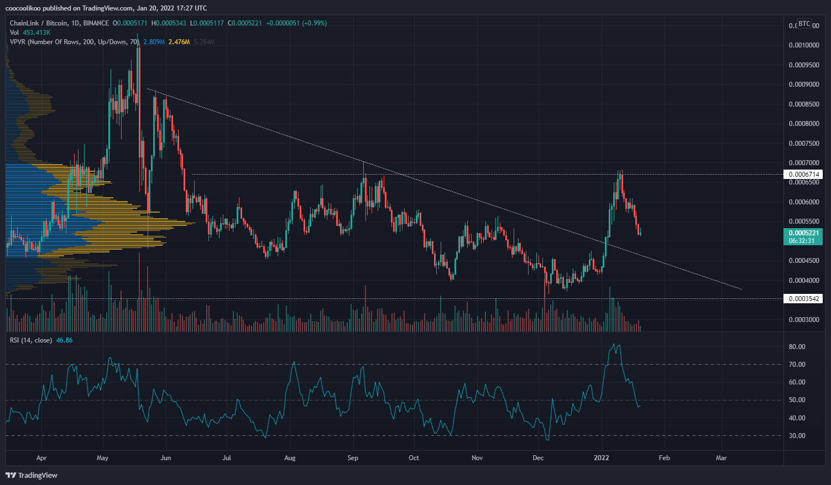Click the Nov label on time axis

tap(477, 458)
